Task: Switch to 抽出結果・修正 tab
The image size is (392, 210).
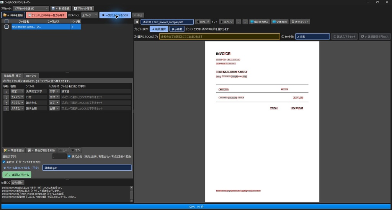Action: coord(12,76)
